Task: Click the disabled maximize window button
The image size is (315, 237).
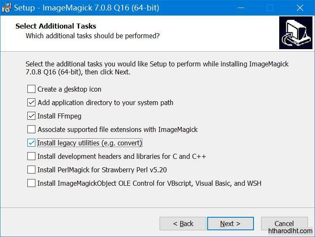Action: (x=270, y=8)
